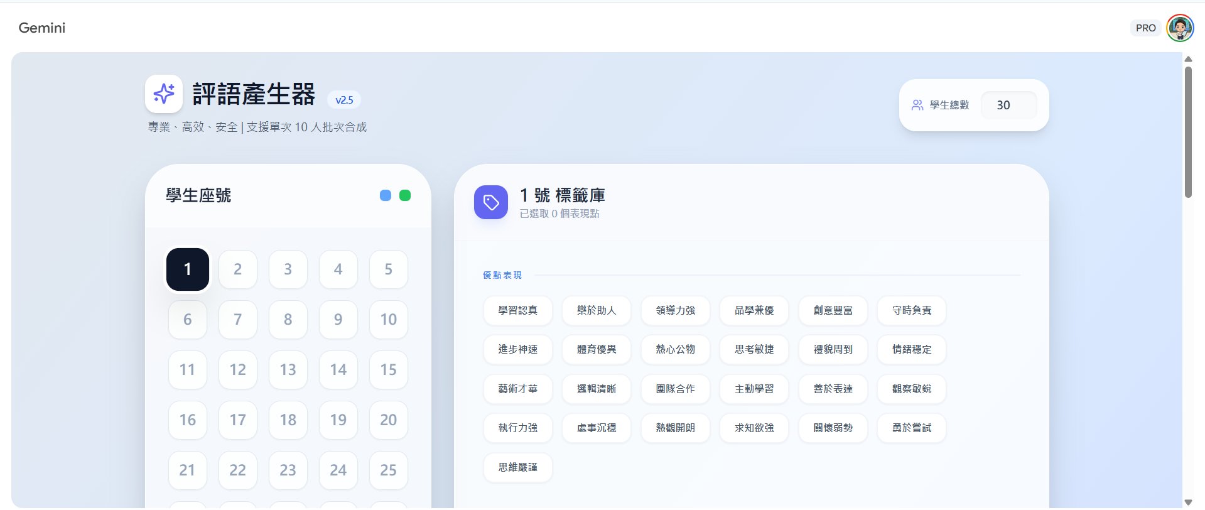Select student seat number 13
1205x510 pixels.
(288, 370)
